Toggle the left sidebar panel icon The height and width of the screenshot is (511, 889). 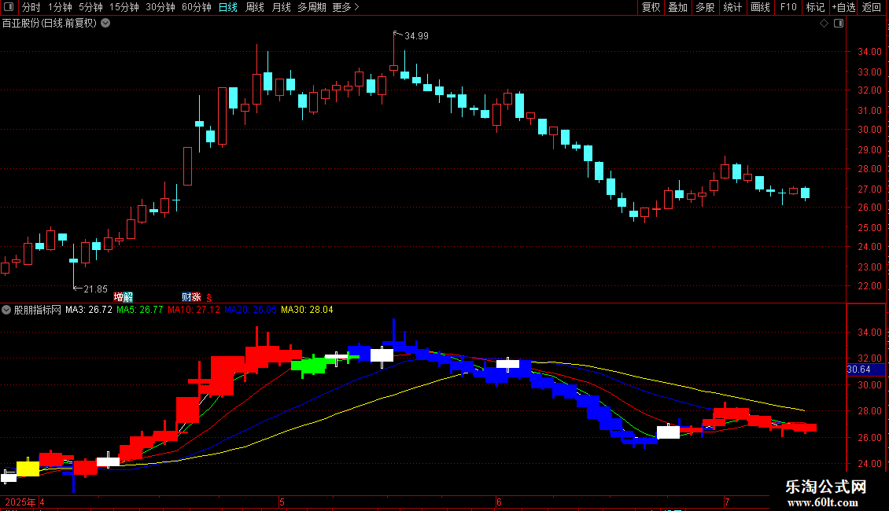click(9, 7)
